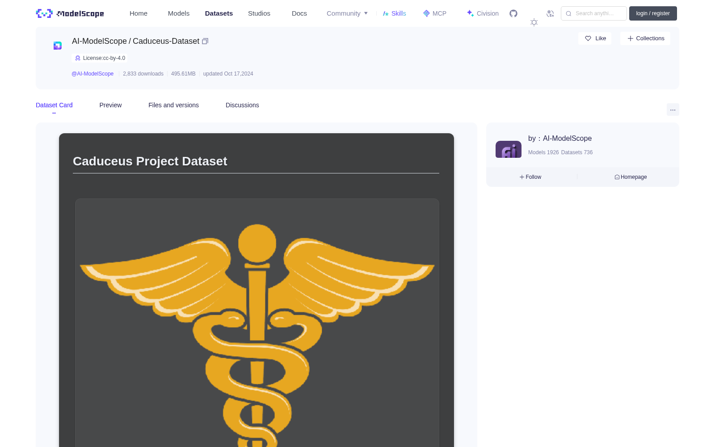Click the plus icon on Collections
The height and width of the screenshot is (447, 715).
(x=631, y=38)
